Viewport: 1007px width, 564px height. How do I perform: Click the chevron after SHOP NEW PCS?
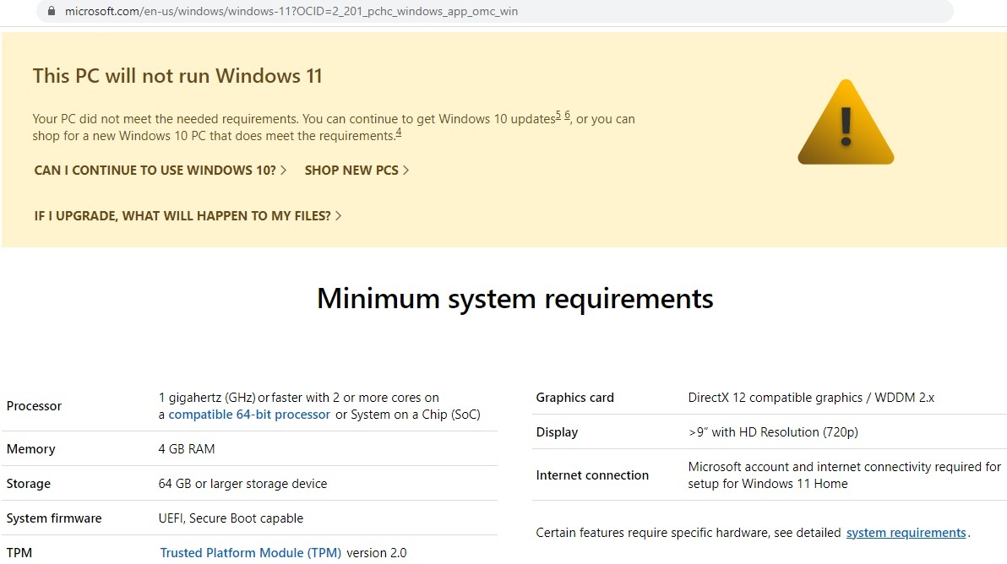point(406,171)
